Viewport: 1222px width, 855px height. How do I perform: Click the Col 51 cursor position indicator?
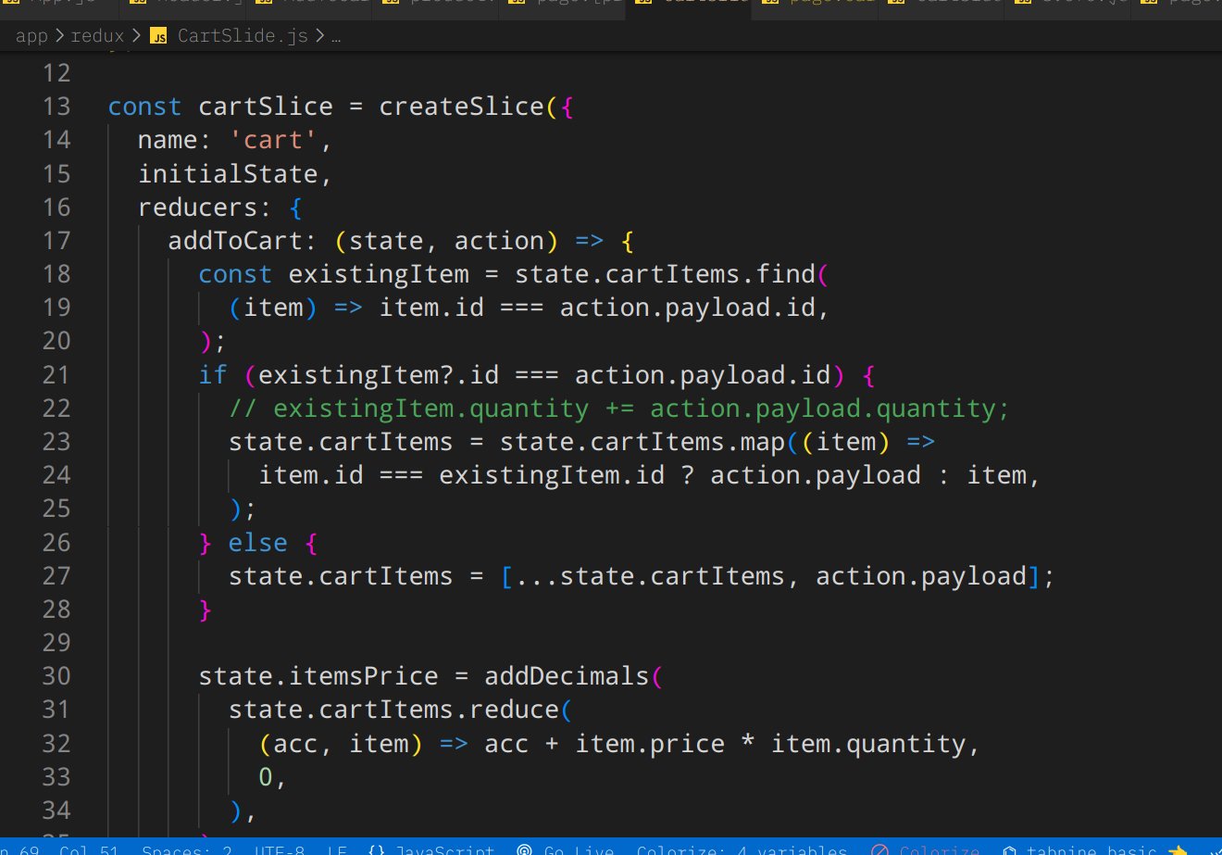(x=89, y=849)
